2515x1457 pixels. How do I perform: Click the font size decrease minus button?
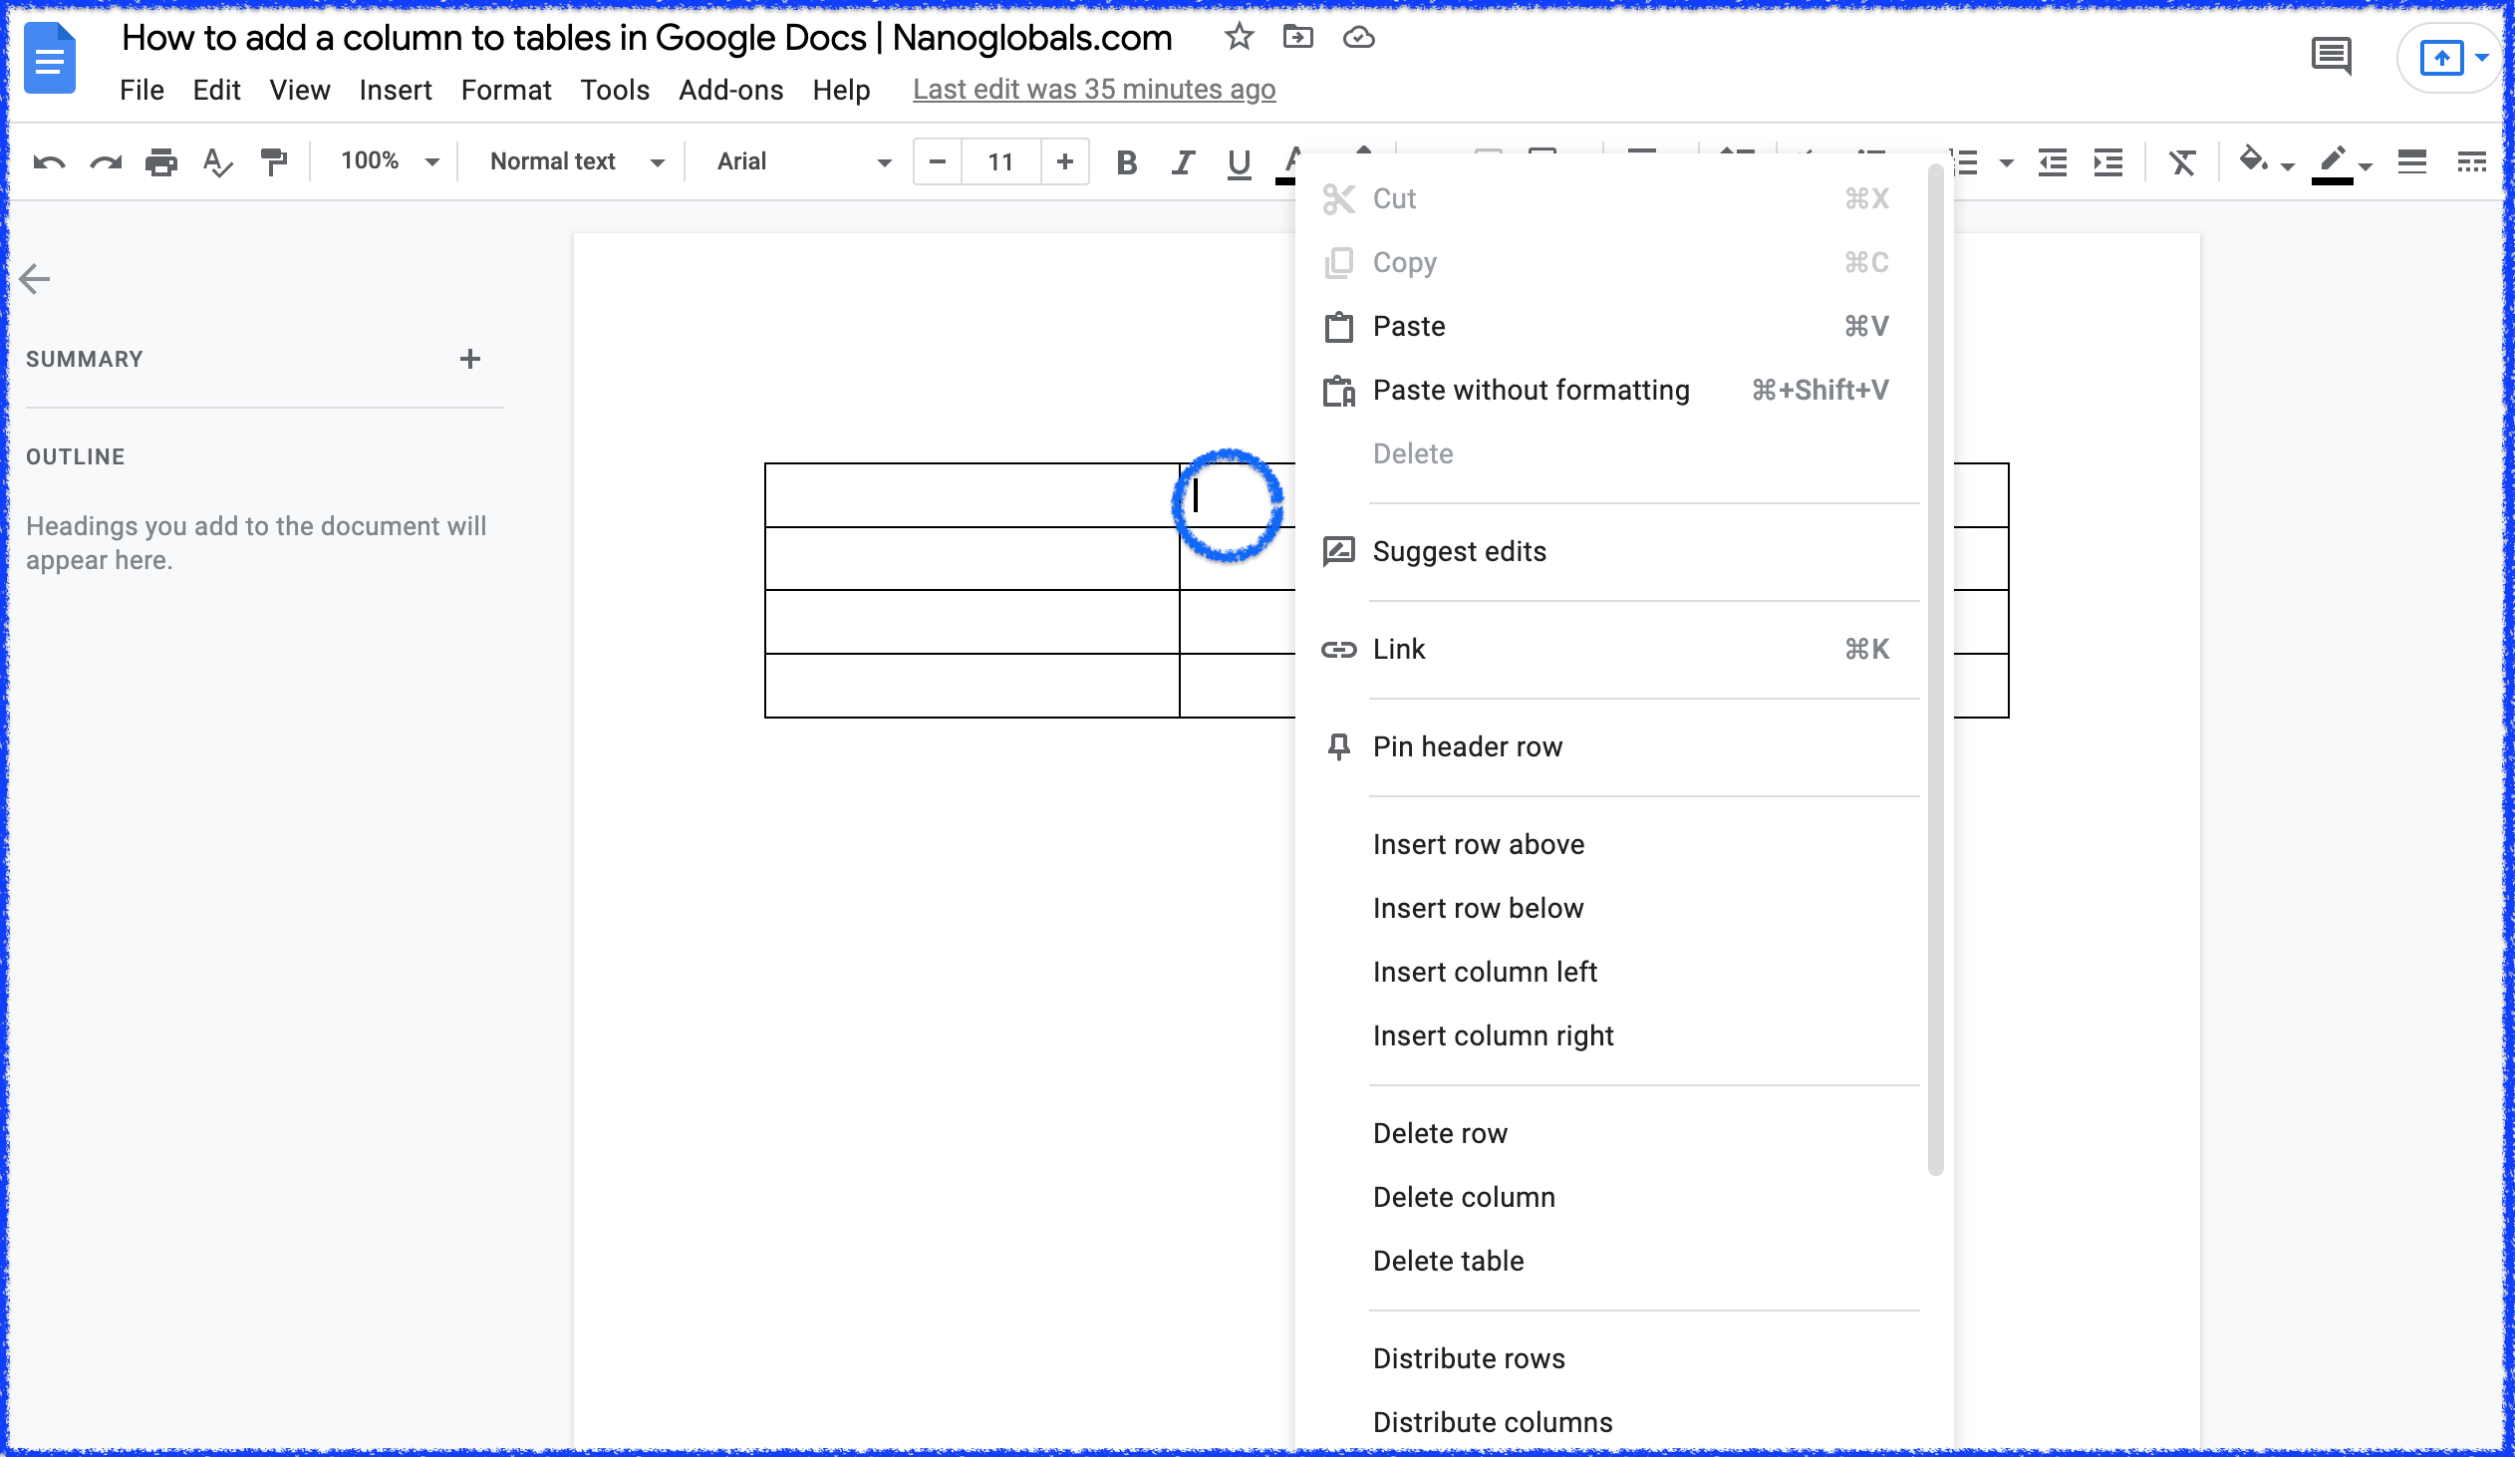tap(938, 161)
